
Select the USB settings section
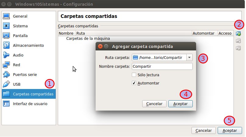tap(29, 84)
